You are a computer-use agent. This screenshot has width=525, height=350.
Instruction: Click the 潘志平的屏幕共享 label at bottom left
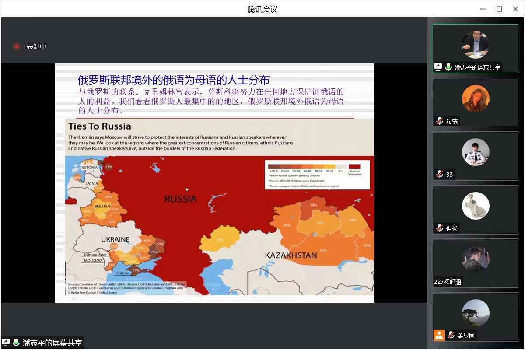[x=52, y=343]
